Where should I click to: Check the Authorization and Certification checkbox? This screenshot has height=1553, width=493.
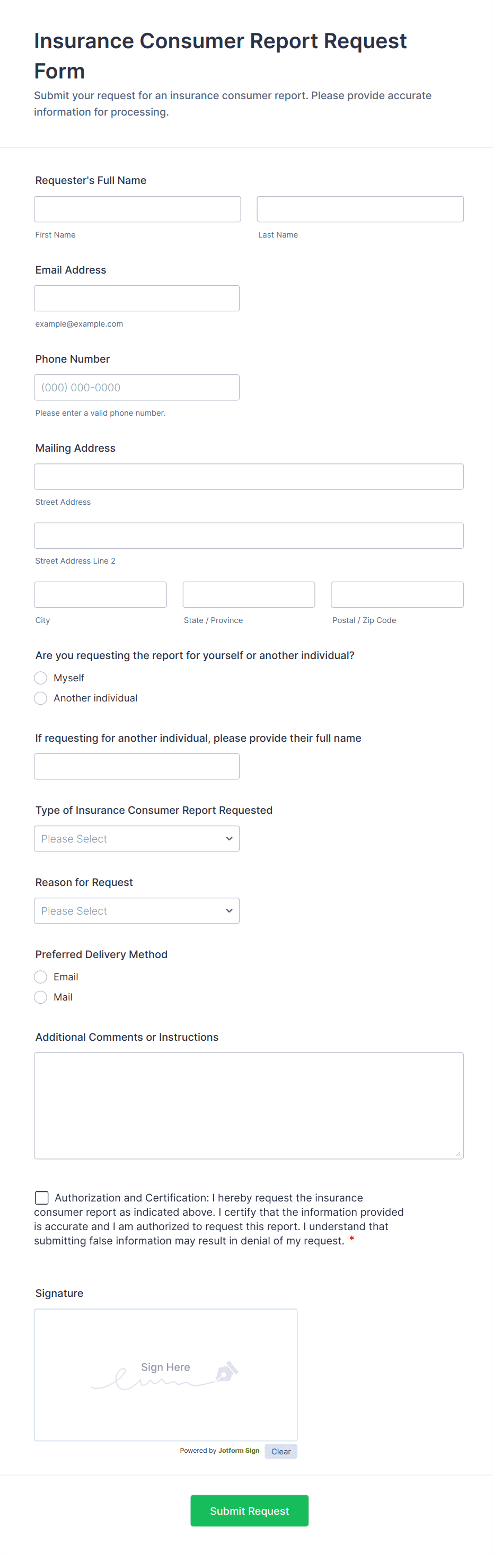click(41, 1197)
